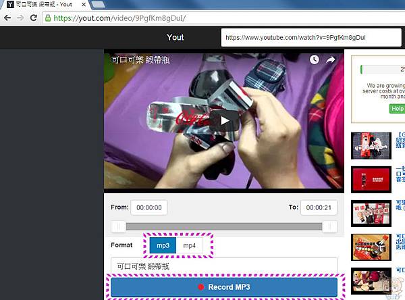This screenshot has width=405, height=300.
Task: Click the Yout logo in the header
Action: [x=175, y=37]
